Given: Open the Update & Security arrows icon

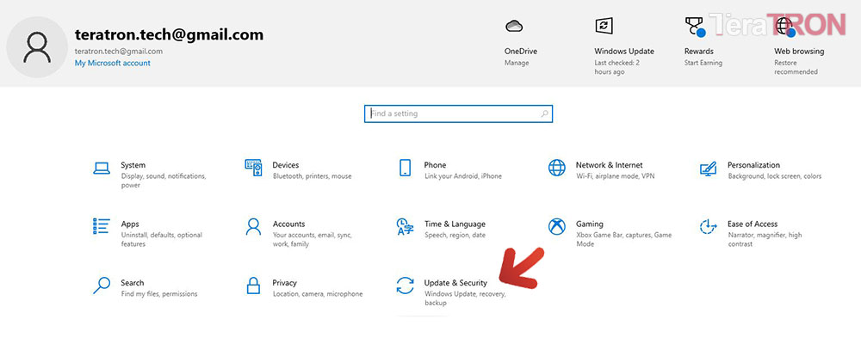Looking at the screenshot, I should click(405, 286).
